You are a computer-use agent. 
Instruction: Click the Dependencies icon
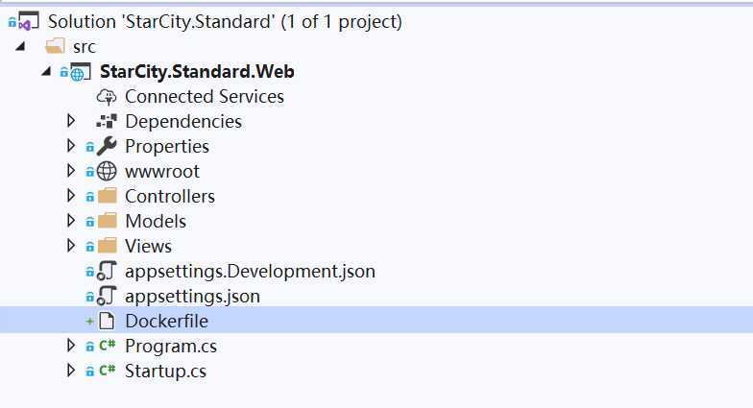107,121
